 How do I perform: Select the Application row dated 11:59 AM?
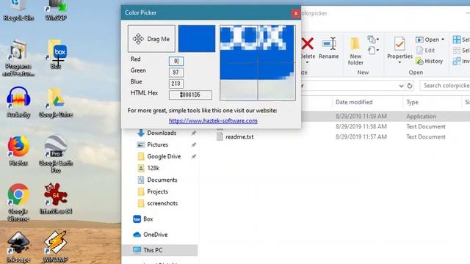pos(385,116)
